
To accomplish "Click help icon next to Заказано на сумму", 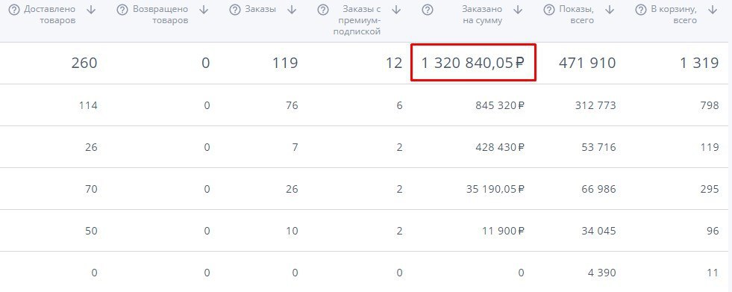I will pos(427,10).
